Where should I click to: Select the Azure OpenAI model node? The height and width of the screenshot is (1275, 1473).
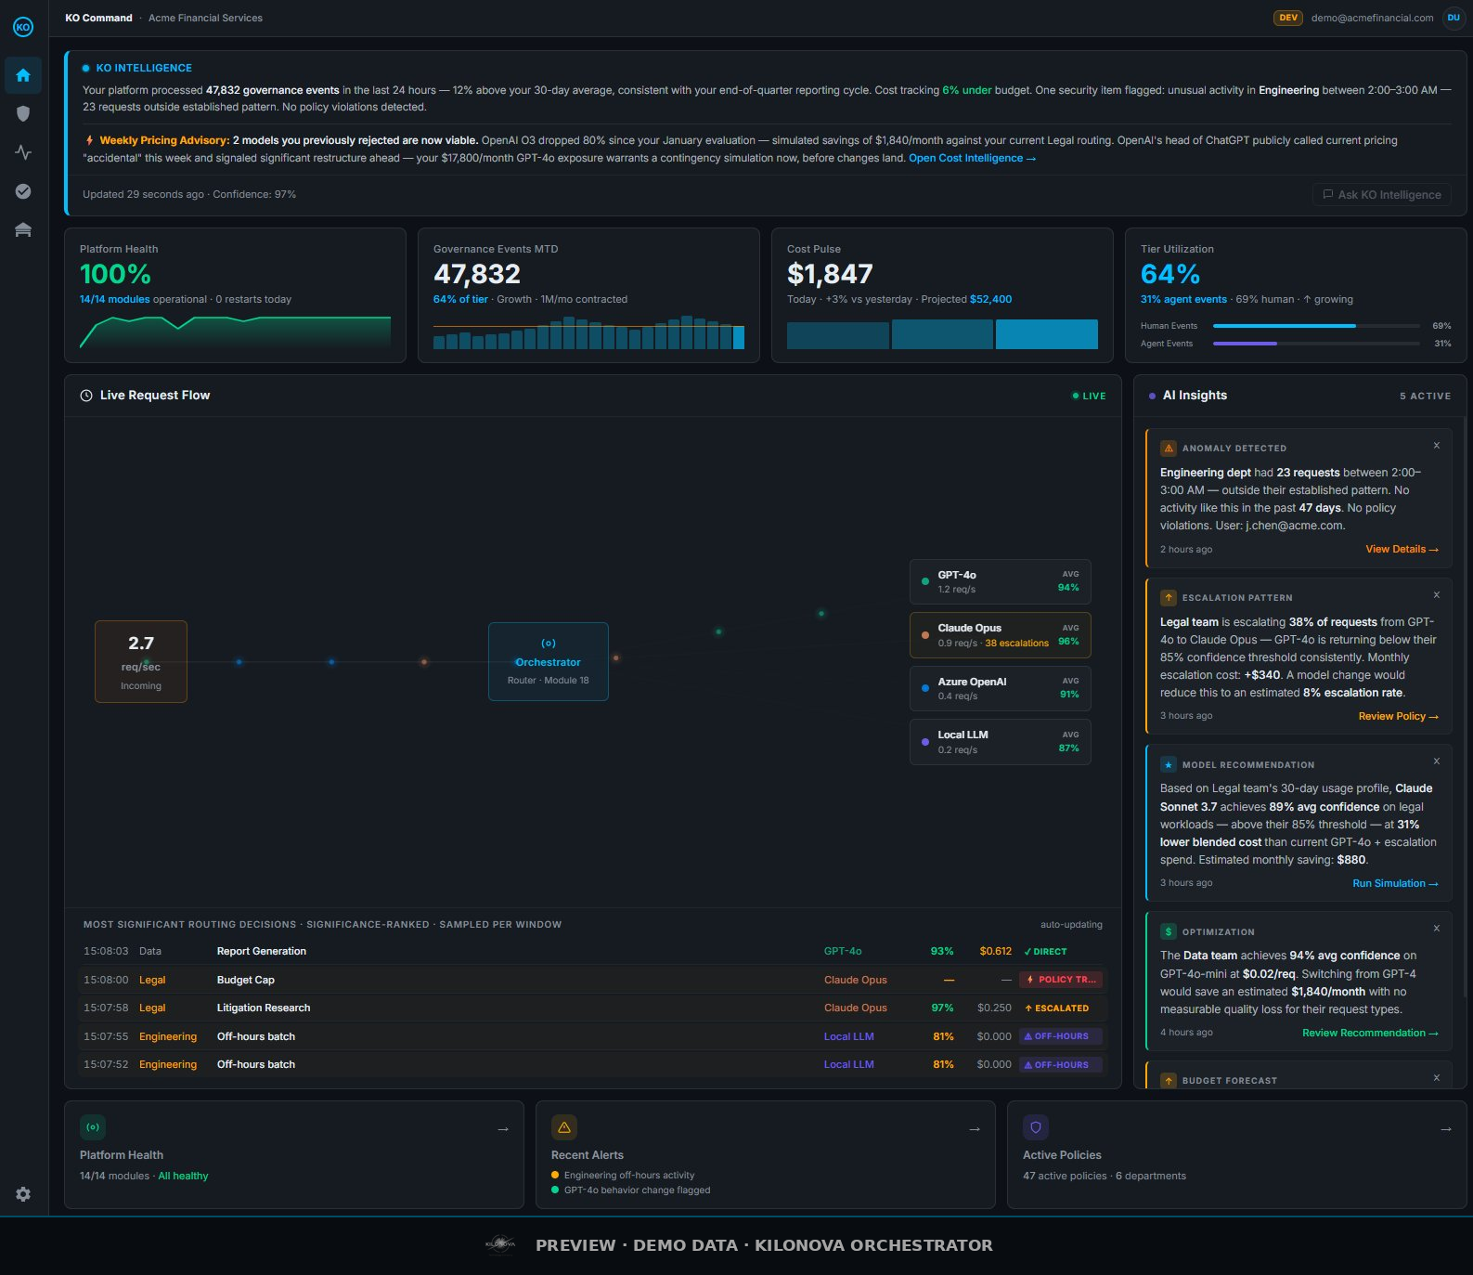(1000, 688)
